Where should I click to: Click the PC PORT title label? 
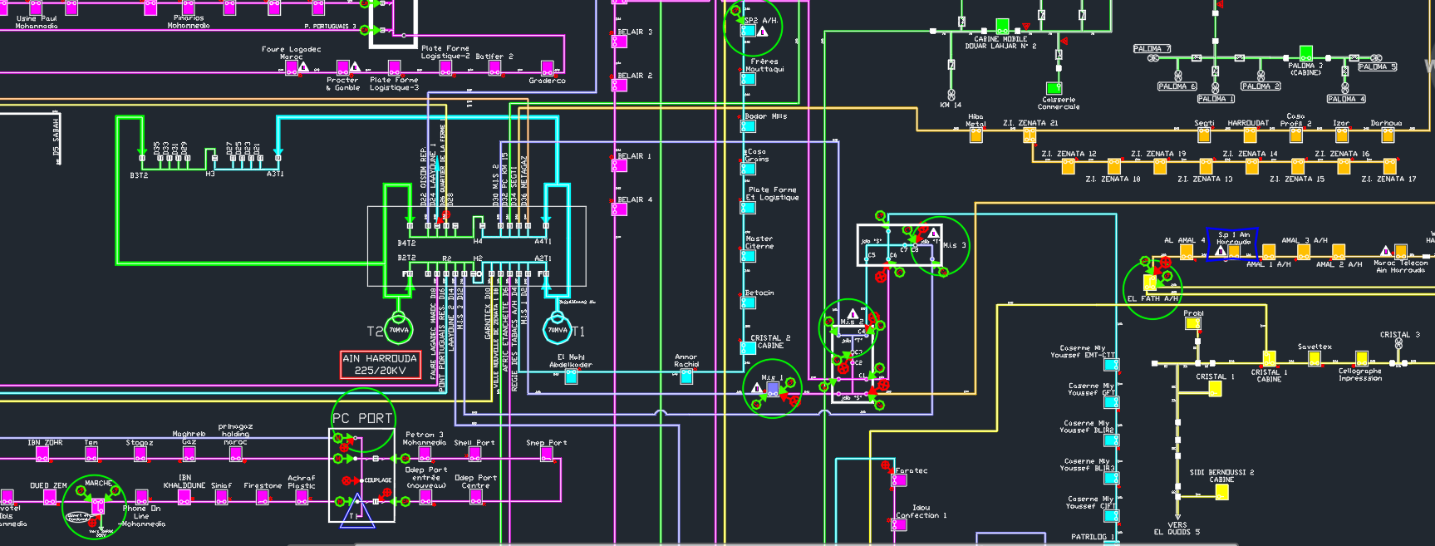click(361, 418)
